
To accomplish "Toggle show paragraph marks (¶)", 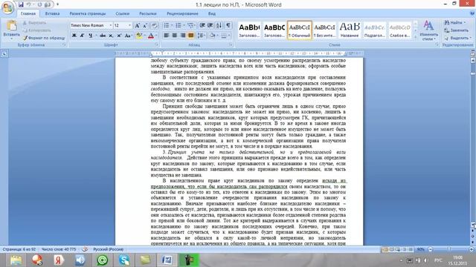I will point(228,25).
